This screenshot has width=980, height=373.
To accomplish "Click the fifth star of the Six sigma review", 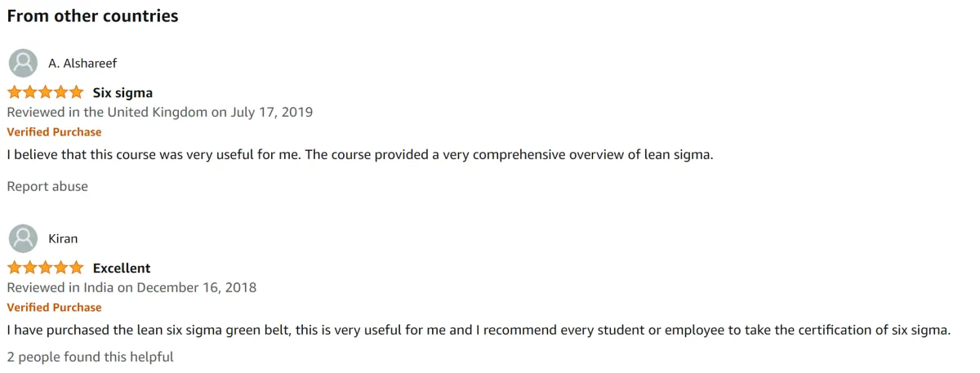I will tap(76, 92).
